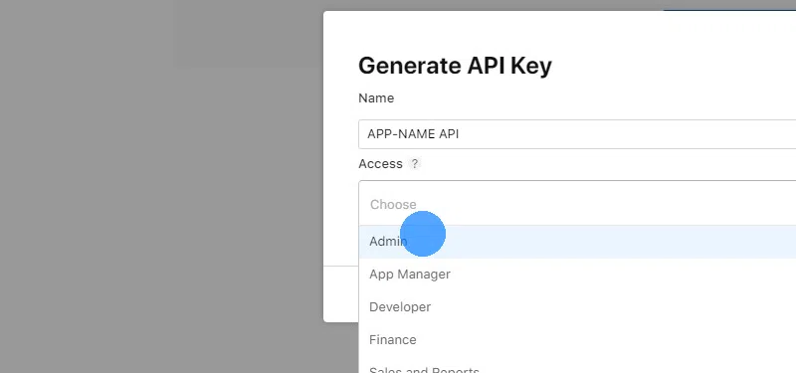The image size is (796, 373).
Task: Select Admin from the Access list
Action: click(577, 242)
